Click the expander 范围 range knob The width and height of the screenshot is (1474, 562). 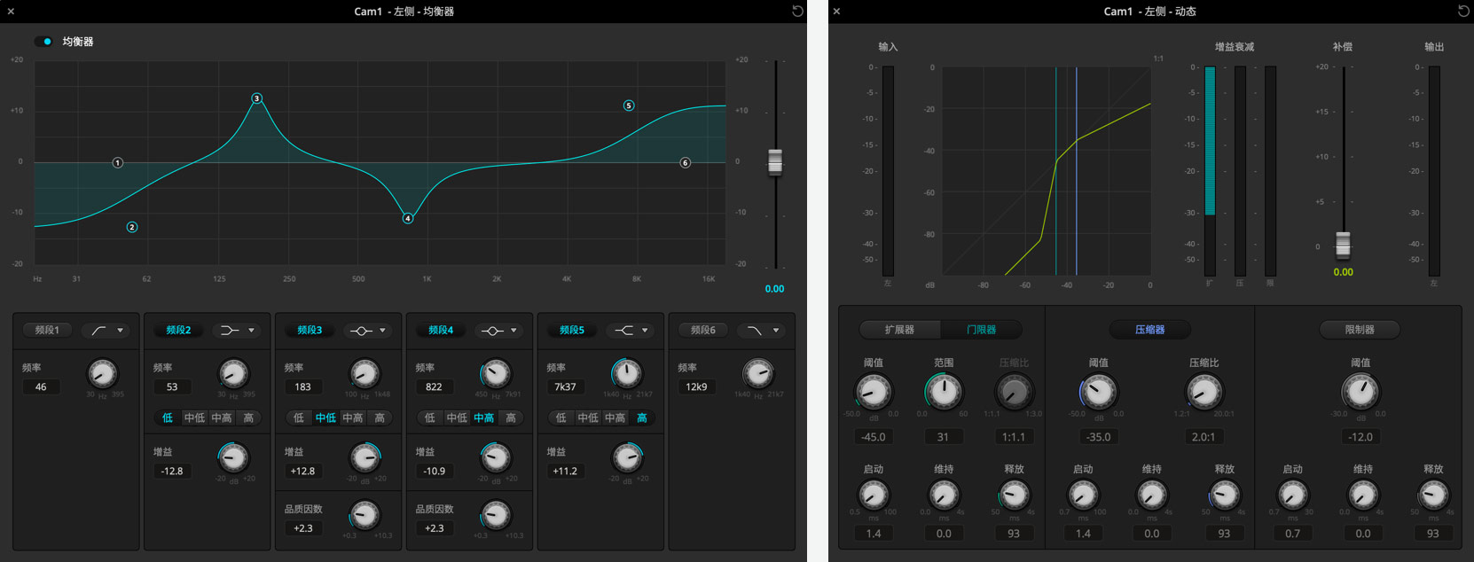pyautogui.click(x=945, y=391)
